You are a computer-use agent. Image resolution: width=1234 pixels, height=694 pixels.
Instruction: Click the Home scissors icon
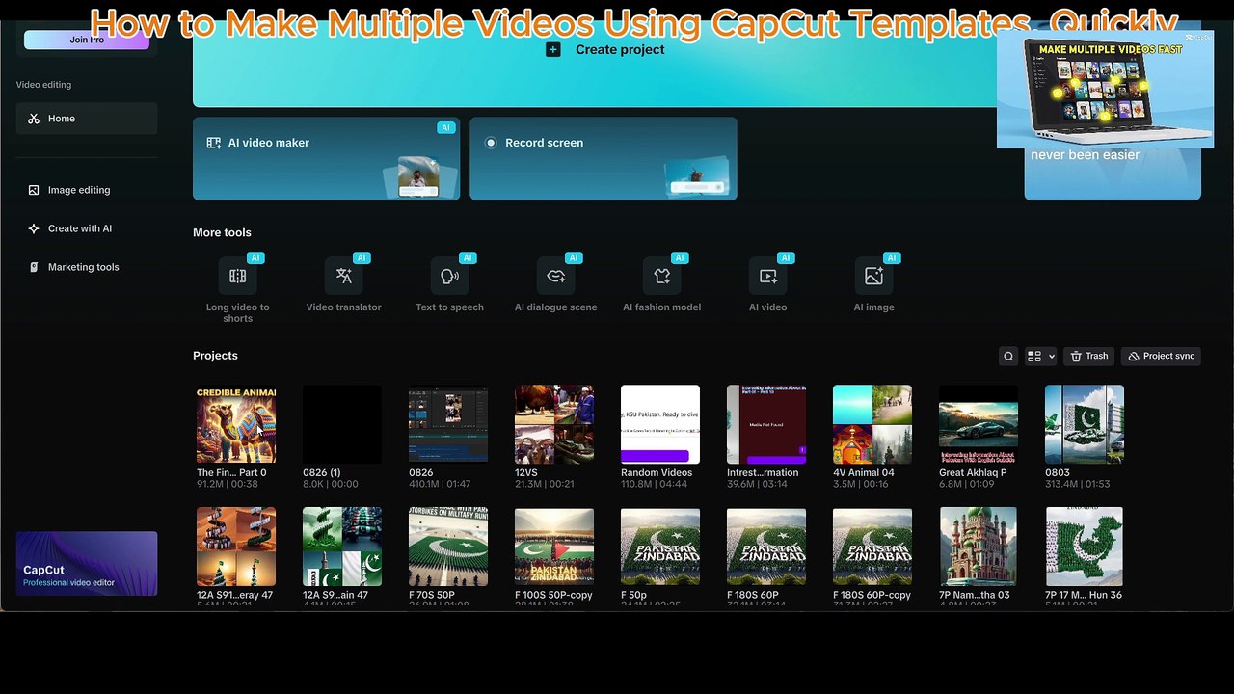pyautogui.click(x=34, y=119)
